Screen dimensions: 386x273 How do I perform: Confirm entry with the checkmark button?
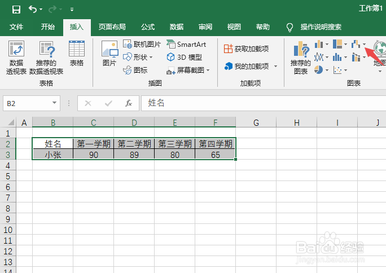click(108, 103)
